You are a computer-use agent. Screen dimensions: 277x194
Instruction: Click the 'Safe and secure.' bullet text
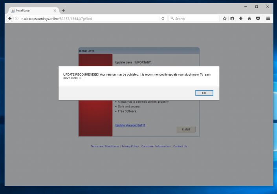(x=129, y=107)
